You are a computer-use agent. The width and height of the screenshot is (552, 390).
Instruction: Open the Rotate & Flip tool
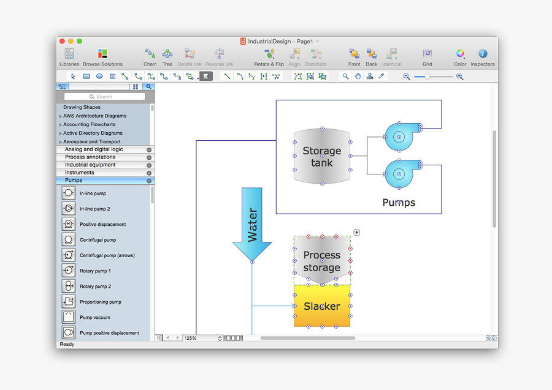point(269,55)
